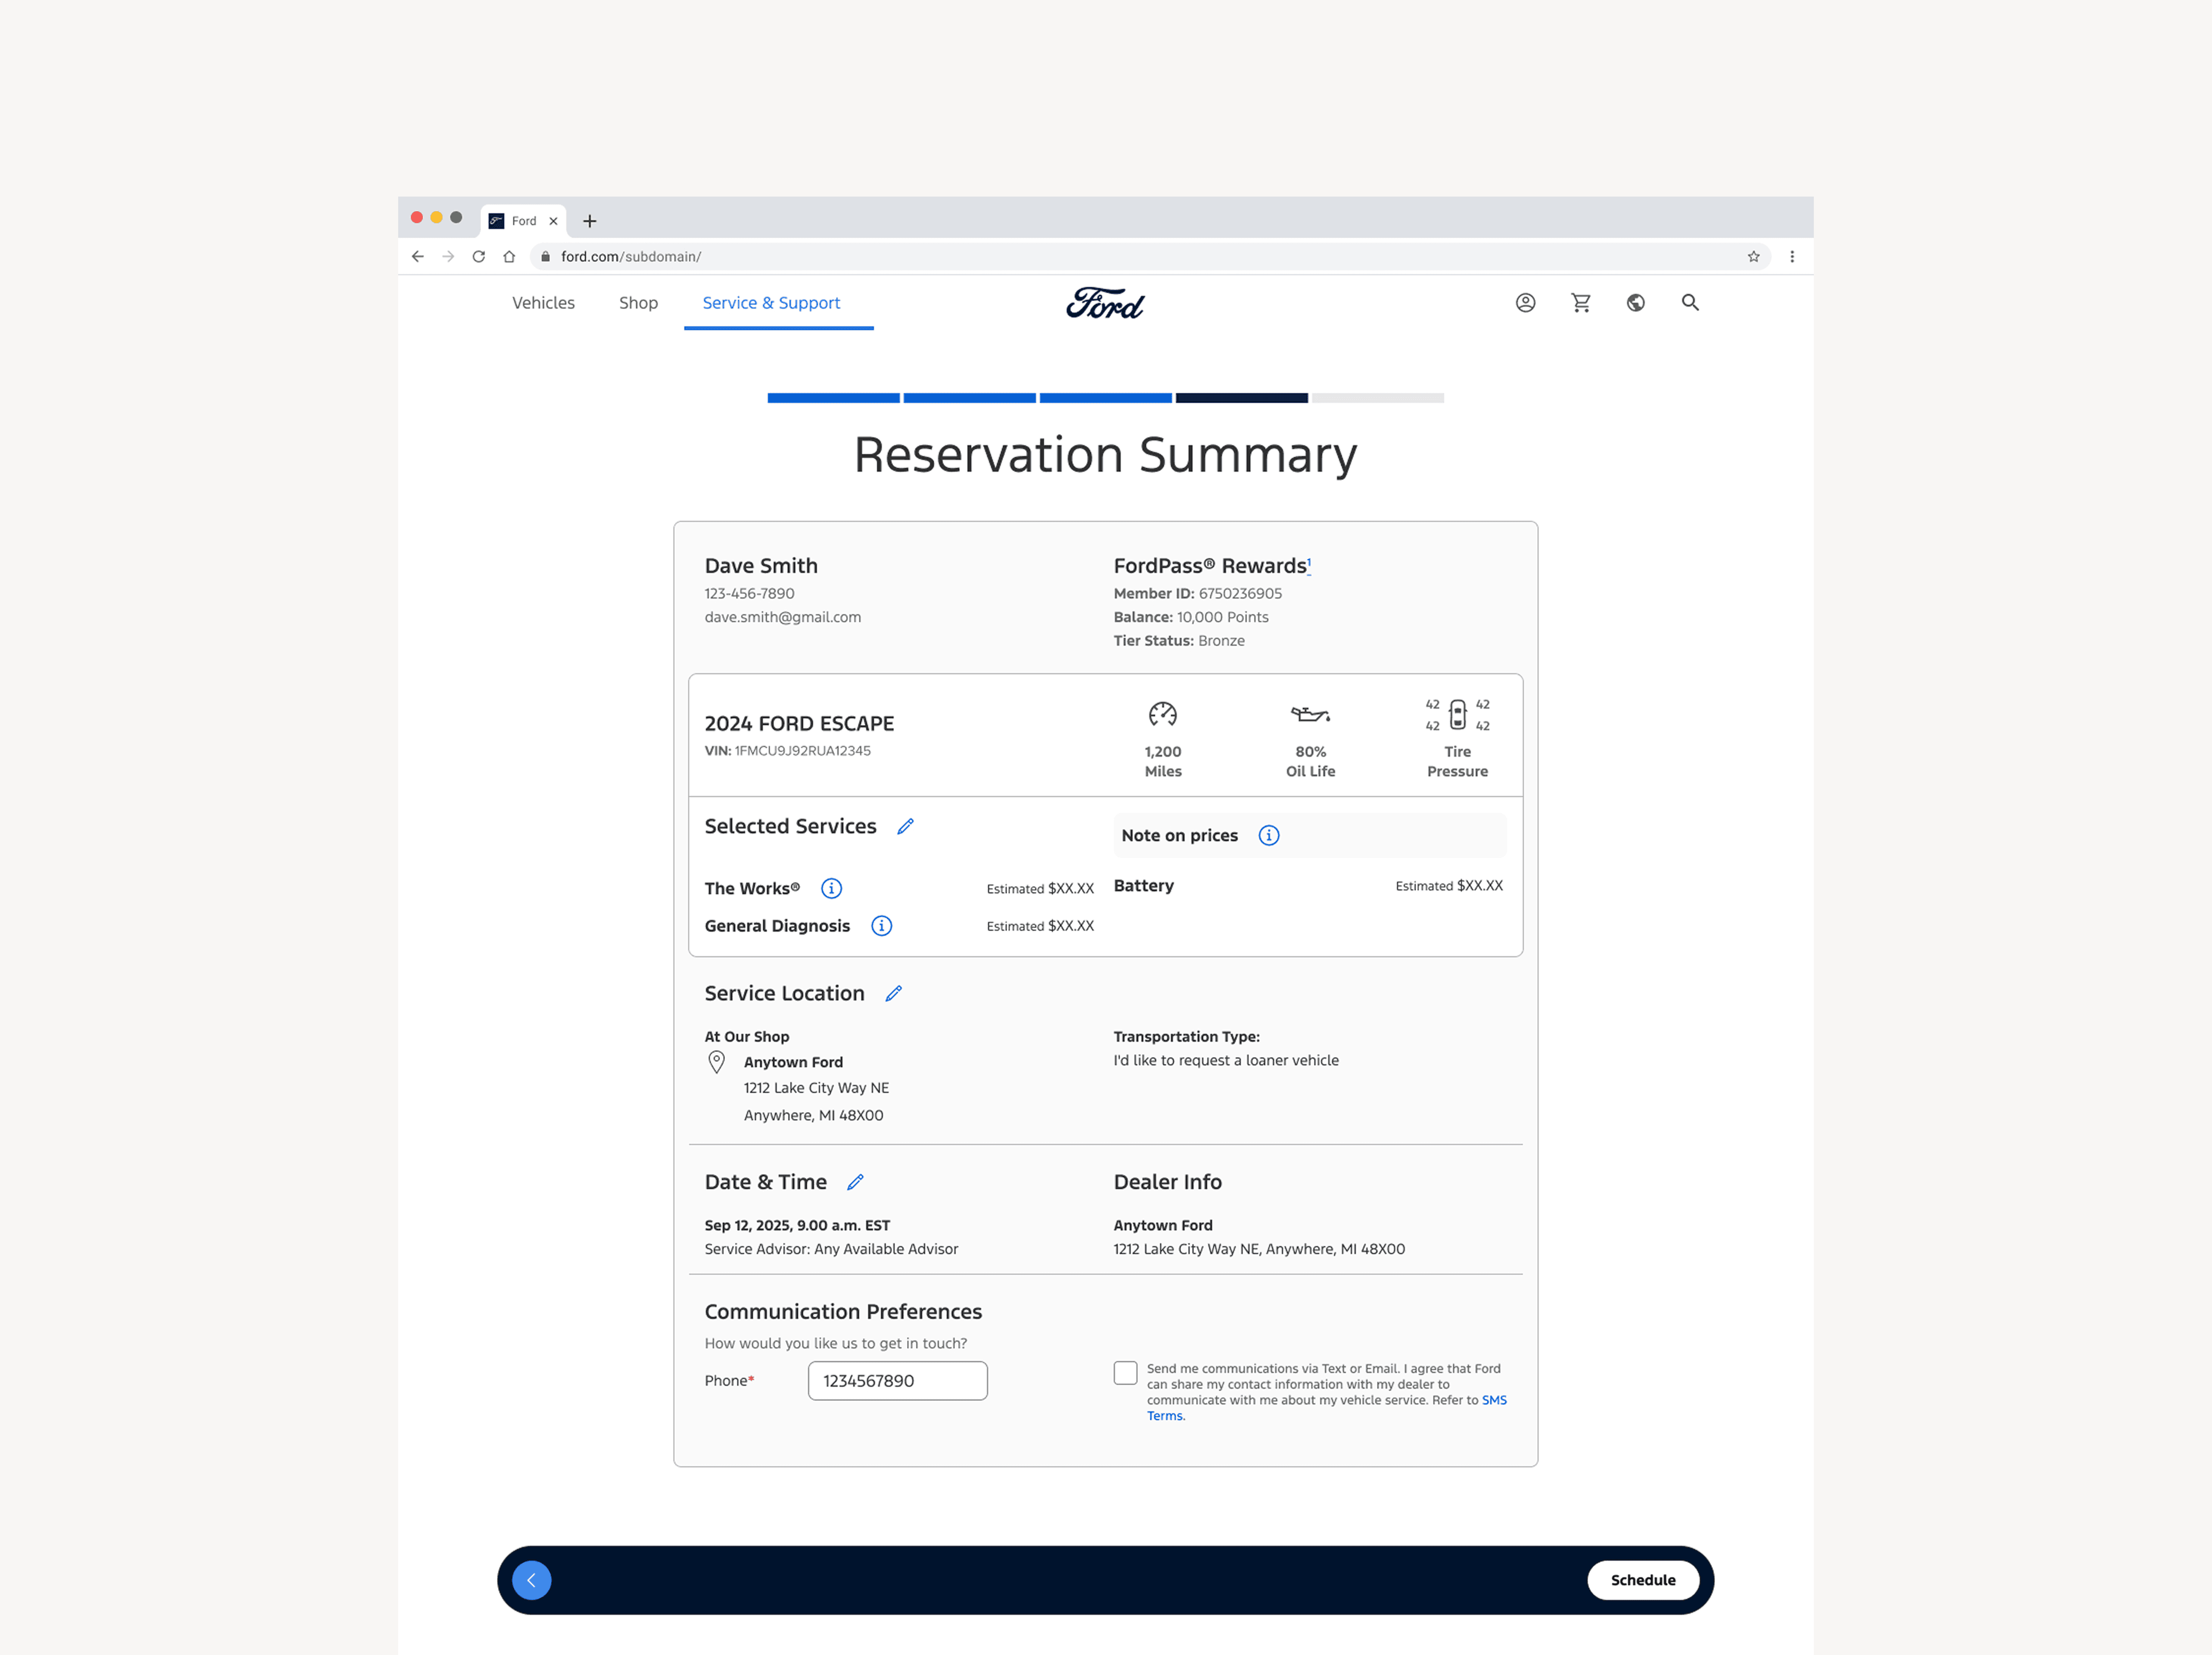Go back using the blue arrow button
Screen dimensions: 2212x1655
click(x=532, y=1580)
